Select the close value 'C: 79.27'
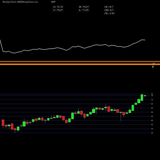 [58, 10]
